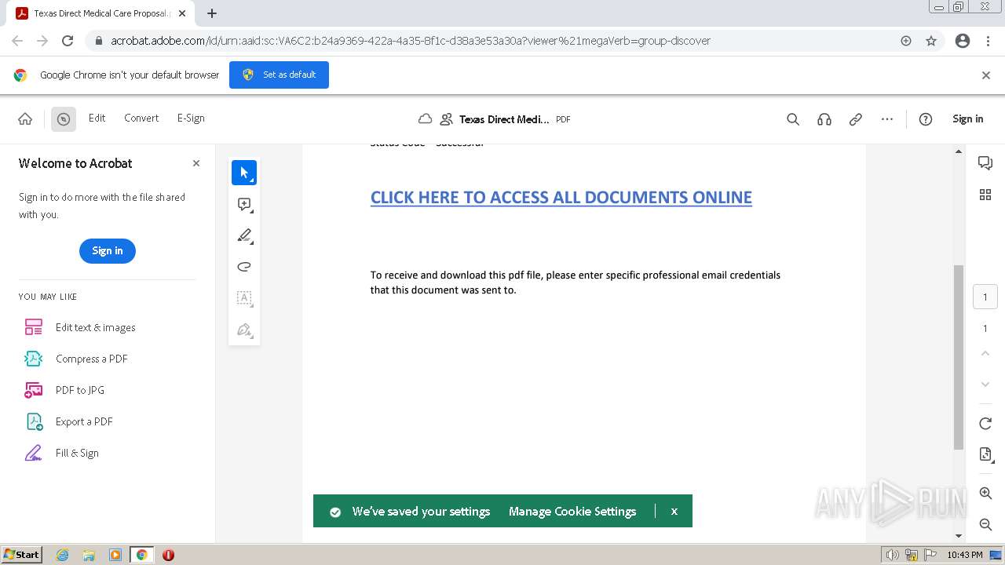This screenshot has height=565, width=1005.
Task: Select the arrow selection tool
Action: click(x=244, y=173)
